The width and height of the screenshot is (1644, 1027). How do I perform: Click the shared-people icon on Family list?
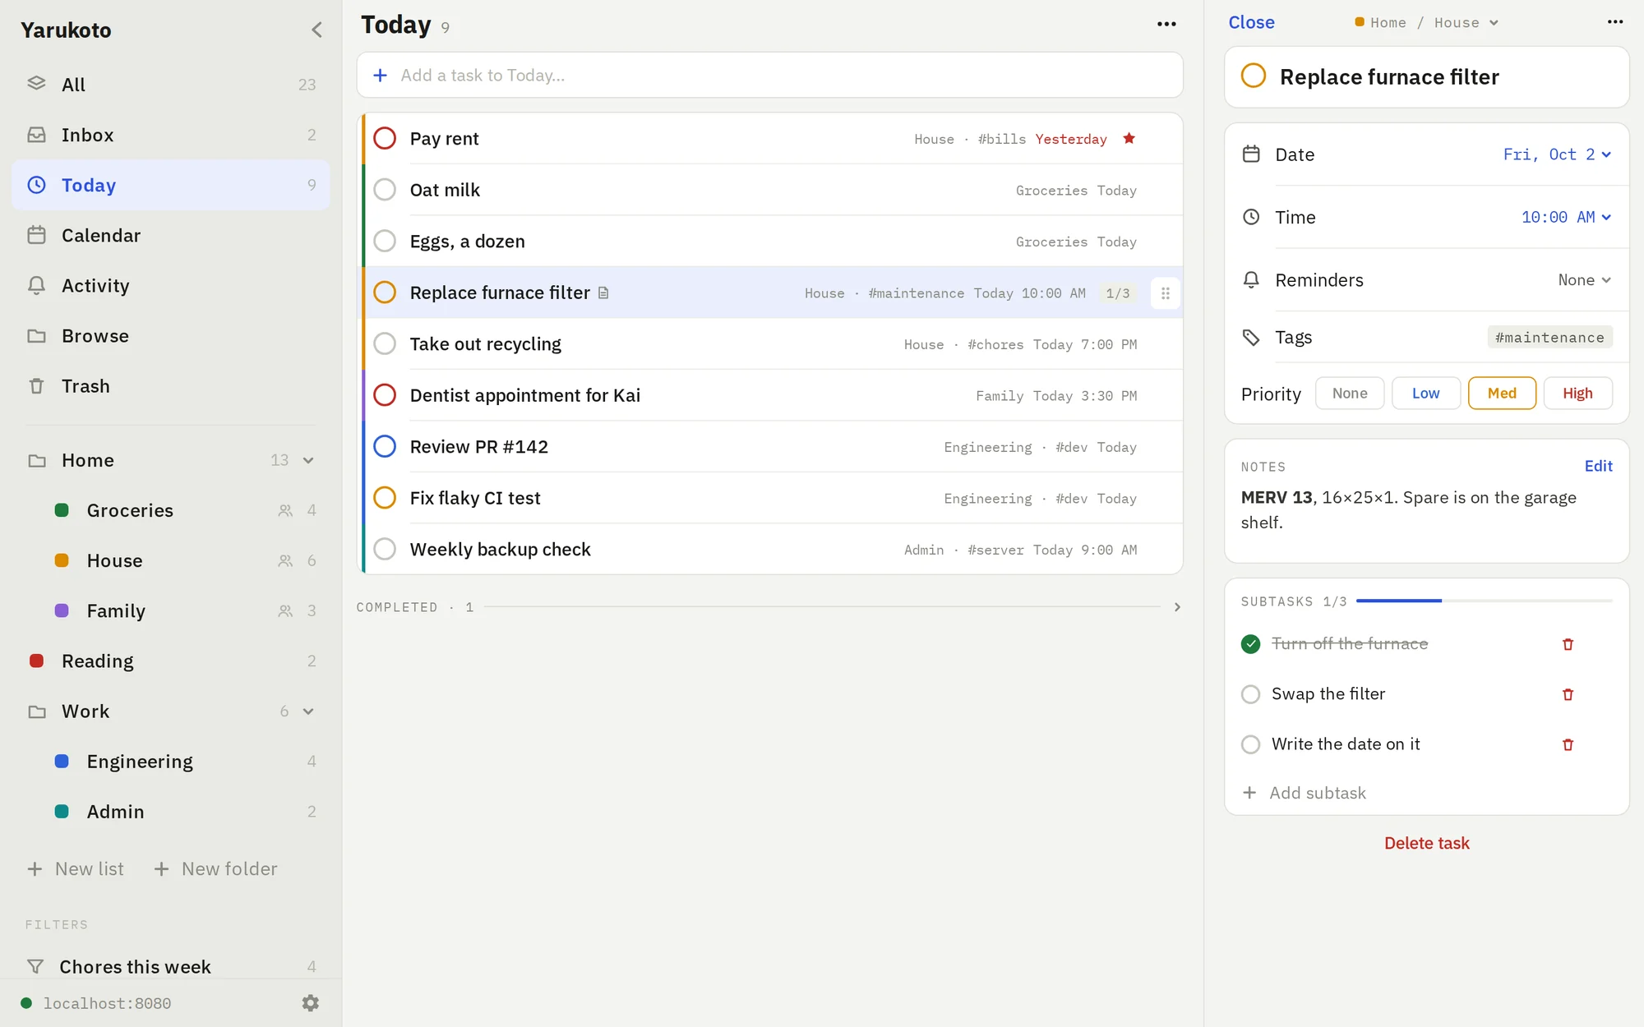click(x=285, y=611)
